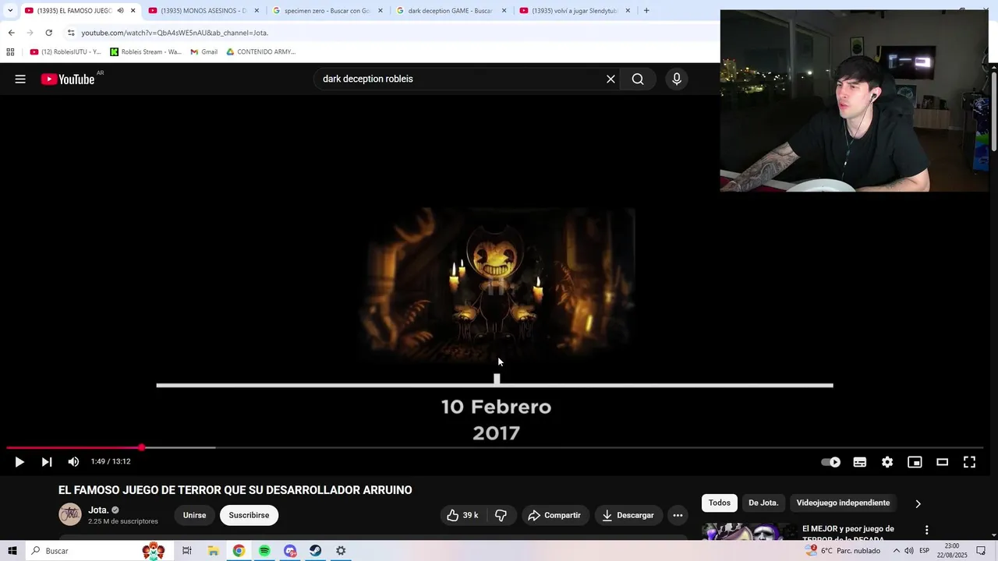The width and height of the screenshot is (998, 561).
Task: Seek on the red video progress bar
Action: click(496, 448)
